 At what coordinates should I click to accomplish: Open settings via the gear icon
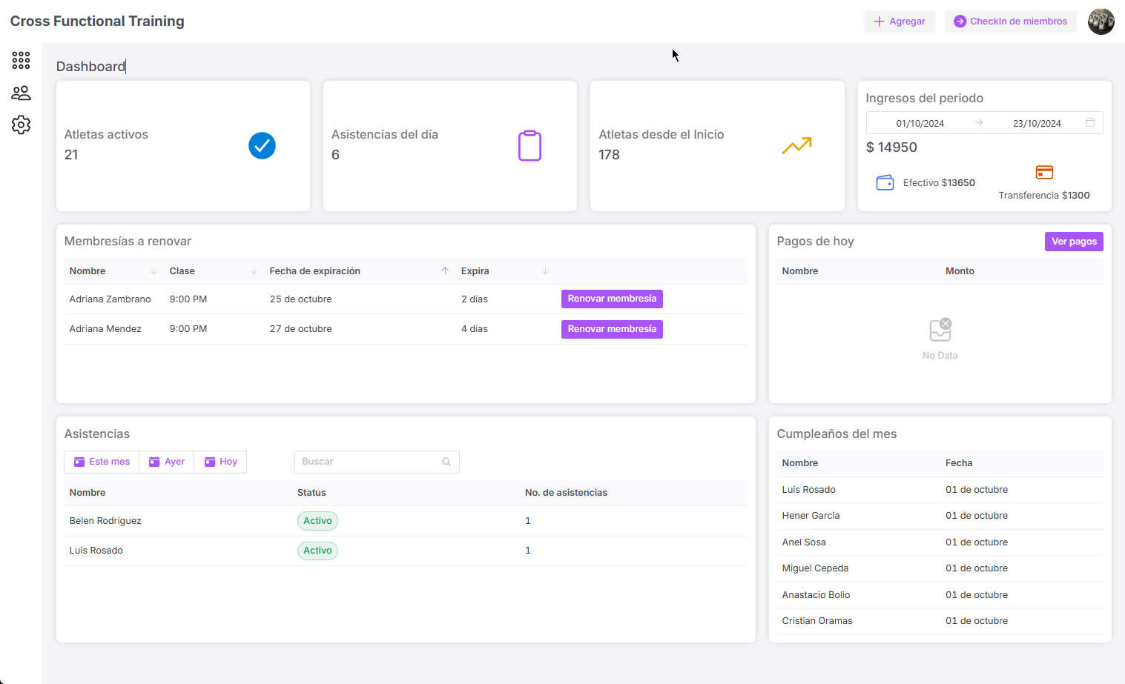(x=20, y=124)
